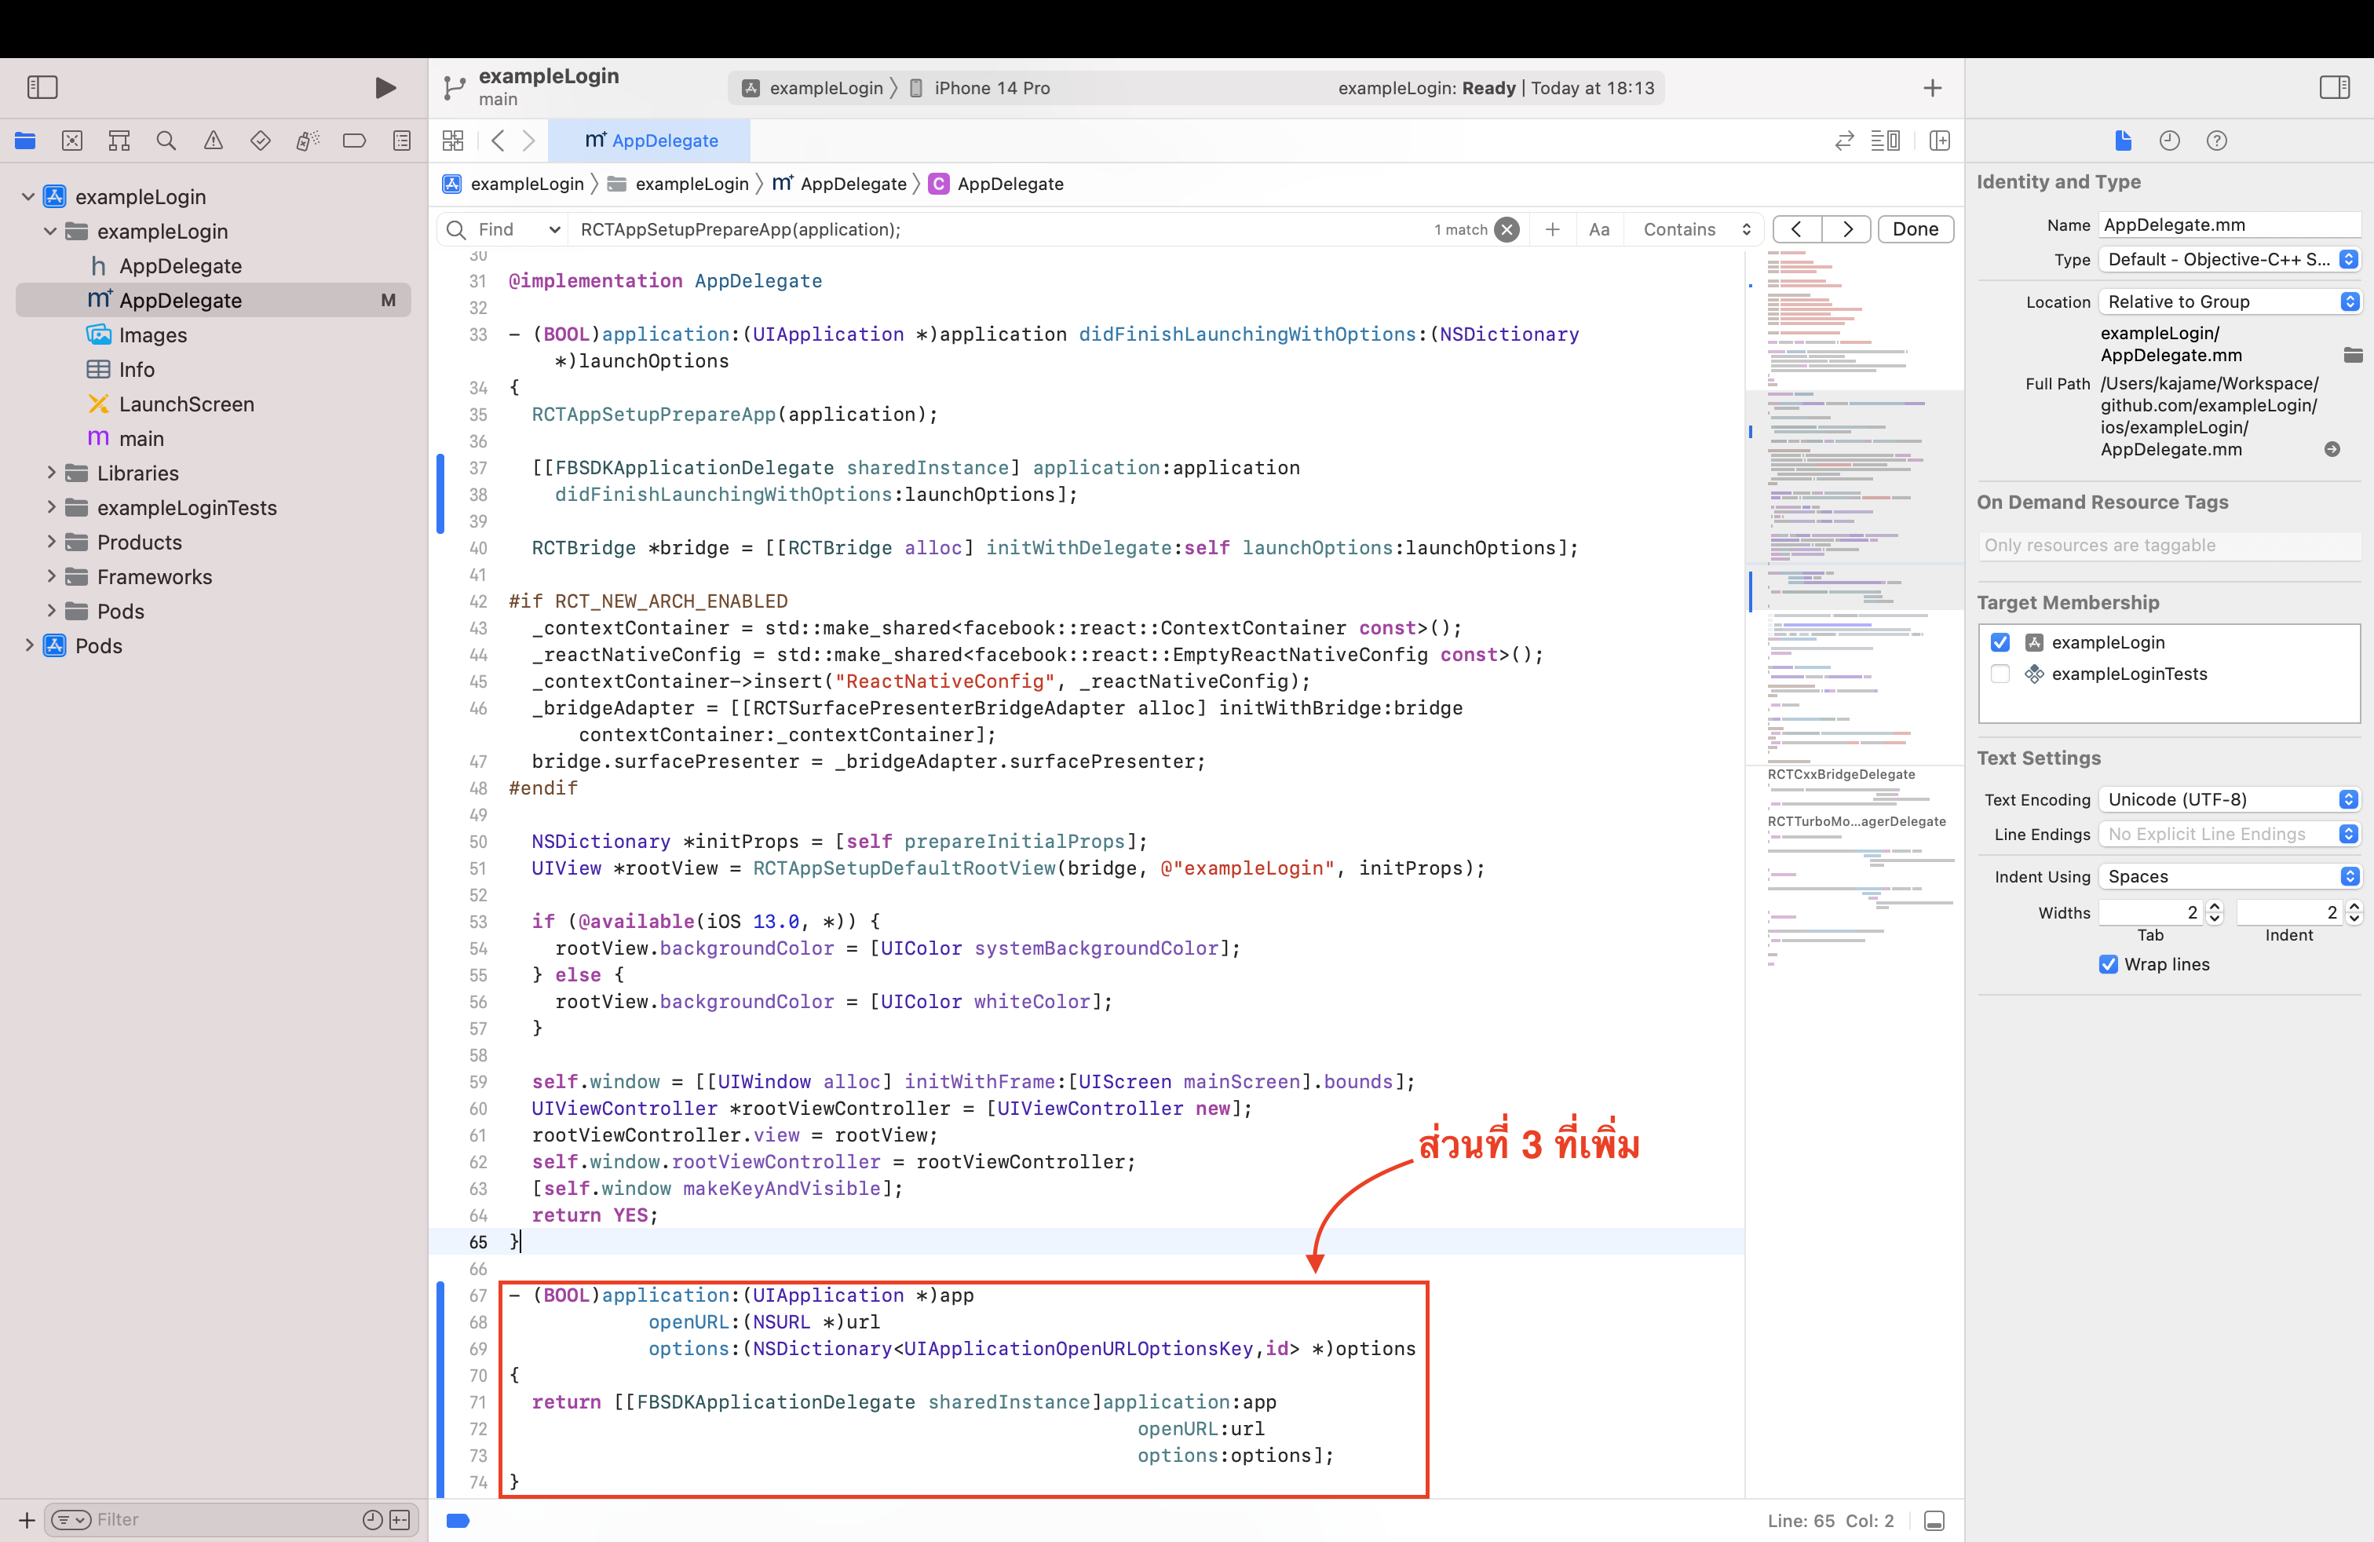Run the exampleLogin scheme
2374x1542 pixels.
point(385,88)
